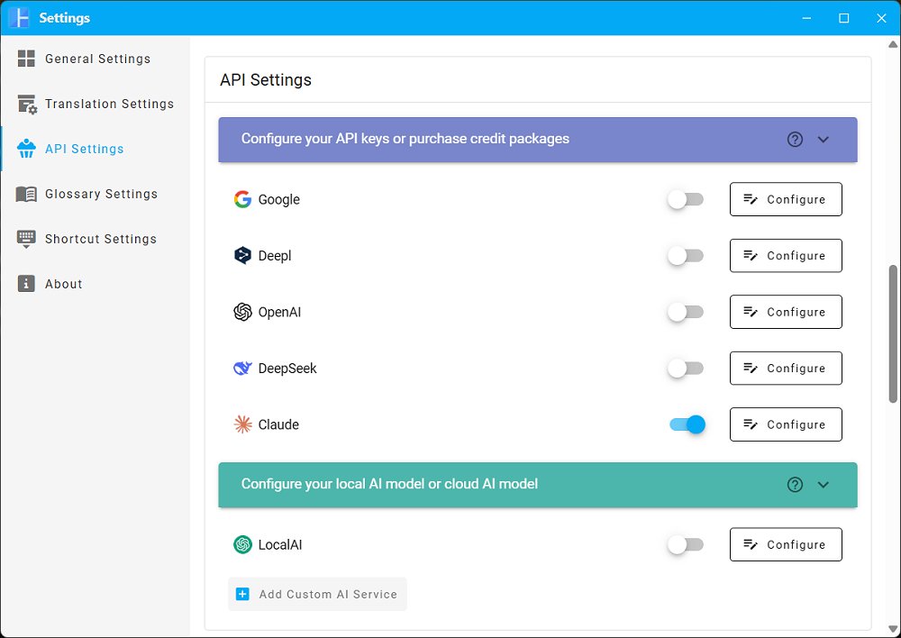This screenshot has height=638, width=901.
Task: Click "Configure your API keys or purchase credit packages"
Action: 405,139
